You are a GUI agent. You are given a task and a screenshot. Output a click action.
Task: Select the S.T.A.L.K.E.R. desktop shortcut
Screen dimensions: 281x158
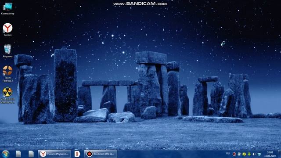coord(7,95)
